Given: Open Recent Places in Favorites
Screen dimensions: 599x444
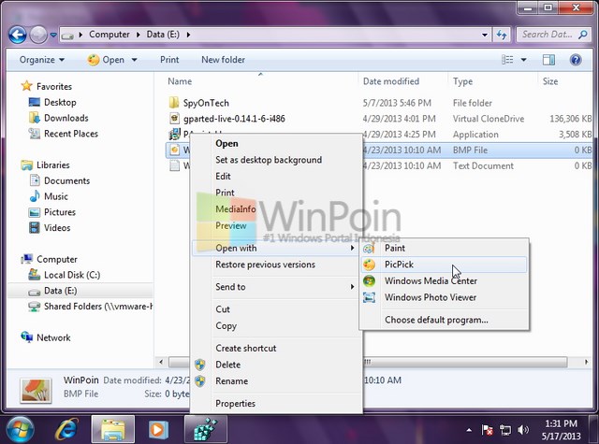Looking at the screenshot, I should [x=71, y=134].
